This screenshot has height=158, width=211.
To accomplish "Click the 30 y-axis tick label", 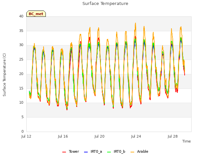I will coord(21,45).
